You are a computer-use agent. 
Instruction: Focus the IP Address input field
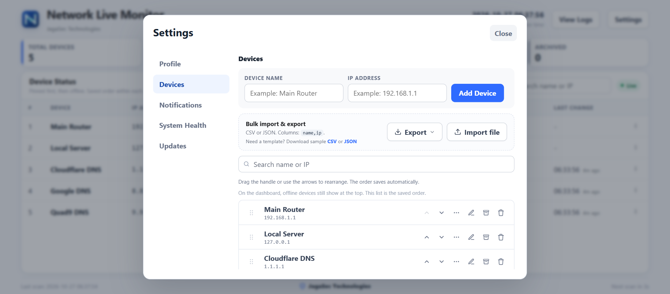coord(397,93)
